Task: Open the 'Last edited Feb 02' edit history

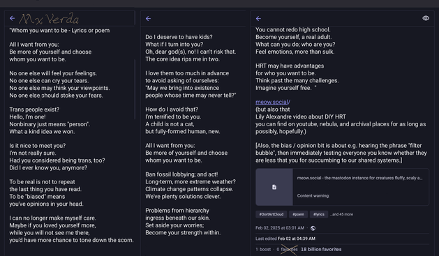Action: [285, 239]
